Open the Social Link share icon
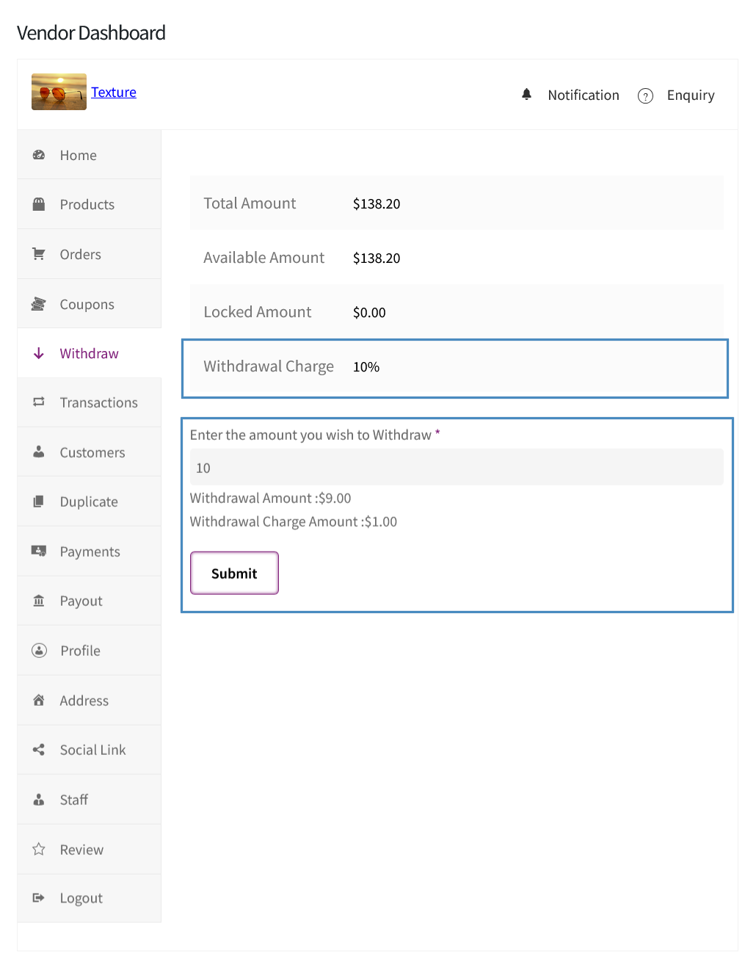 38,750
